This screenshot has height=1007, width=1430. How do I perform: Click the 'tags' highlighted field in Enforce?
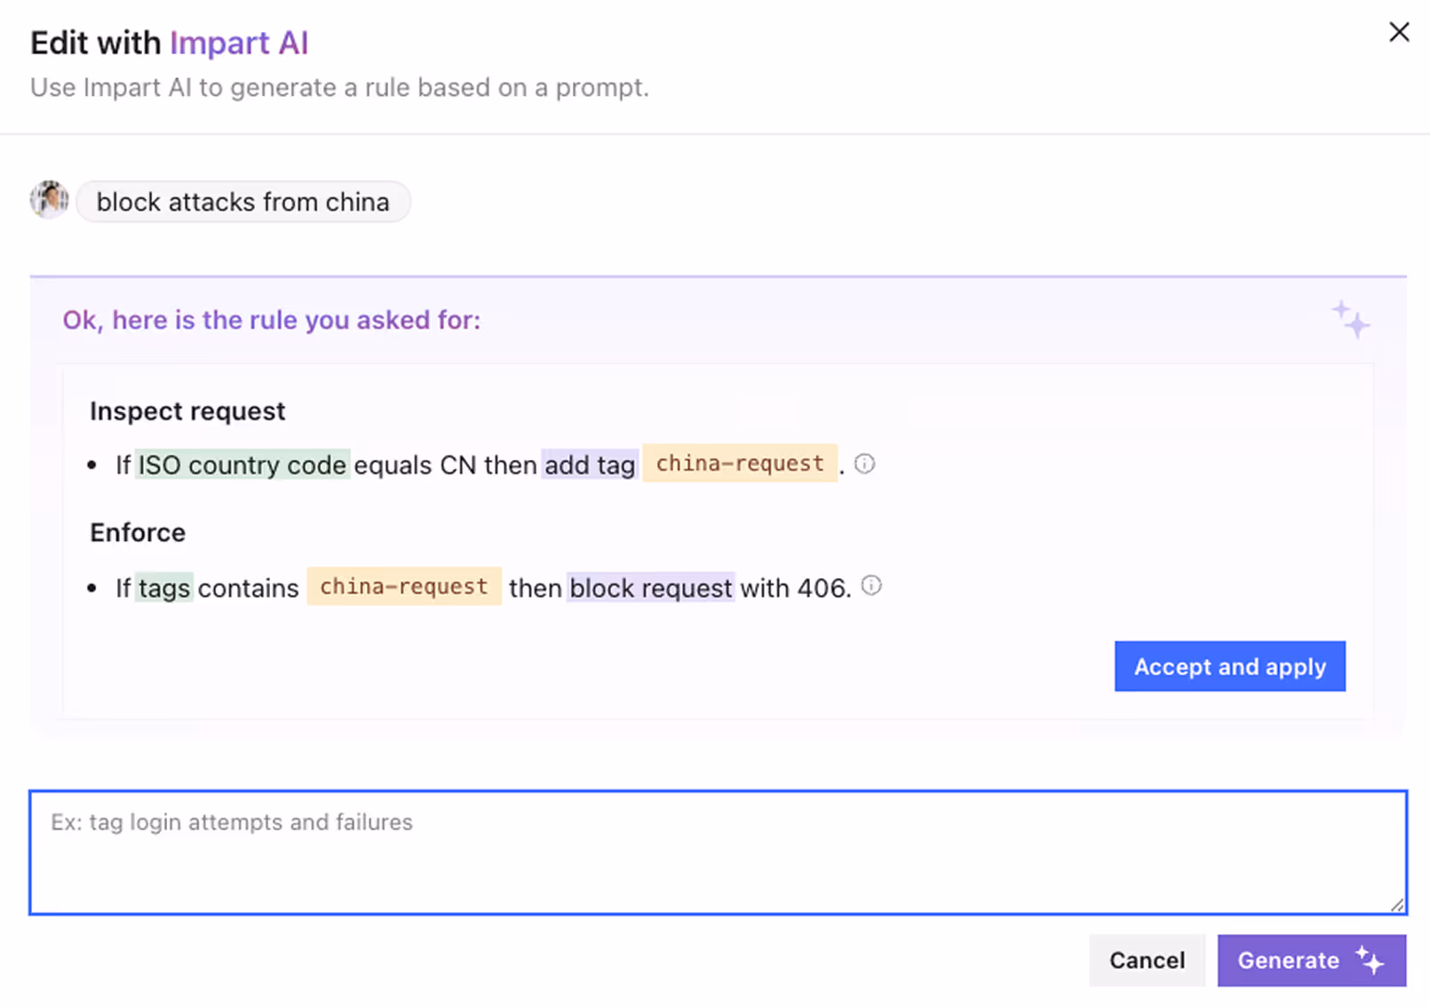click(x=163, y=588)
